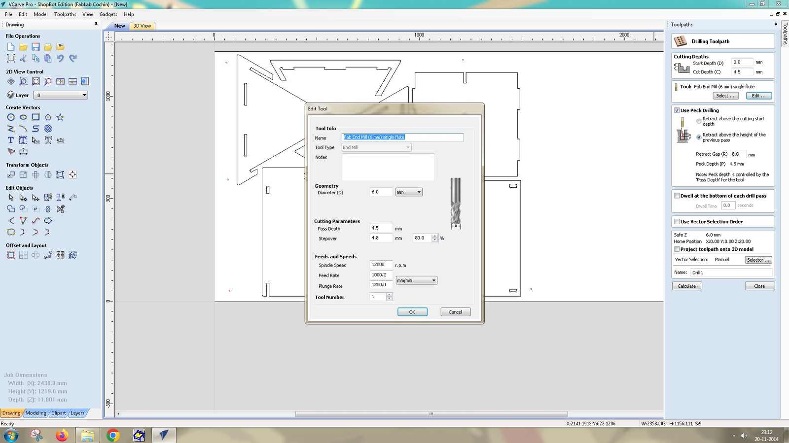Select the Trim scissors tool in Edit Objects
Screen dimensions: 789x443
pyautogui.click(x=60, y=209)
